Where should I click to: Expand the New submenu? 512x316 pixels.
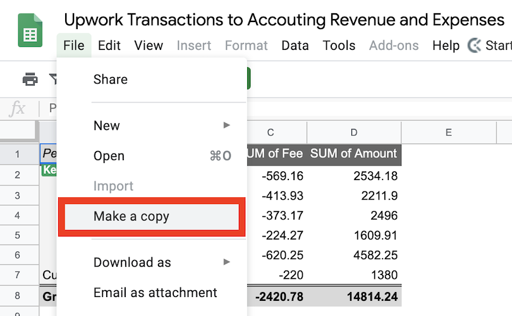point(152,125)
